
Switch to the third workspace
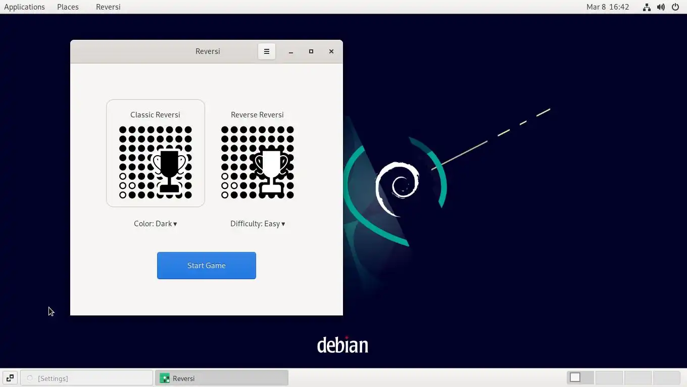point(638,377)
